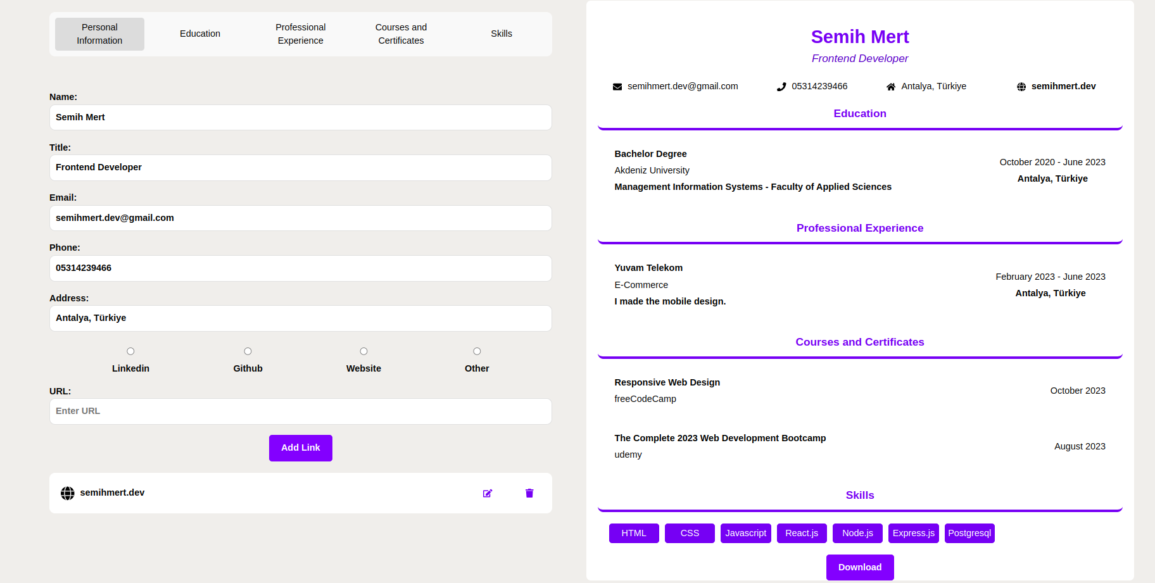The height and width of the screenshot is (583, 1155).
Task: Select the Javascript skill badge
Action: [x=745, y=533]
